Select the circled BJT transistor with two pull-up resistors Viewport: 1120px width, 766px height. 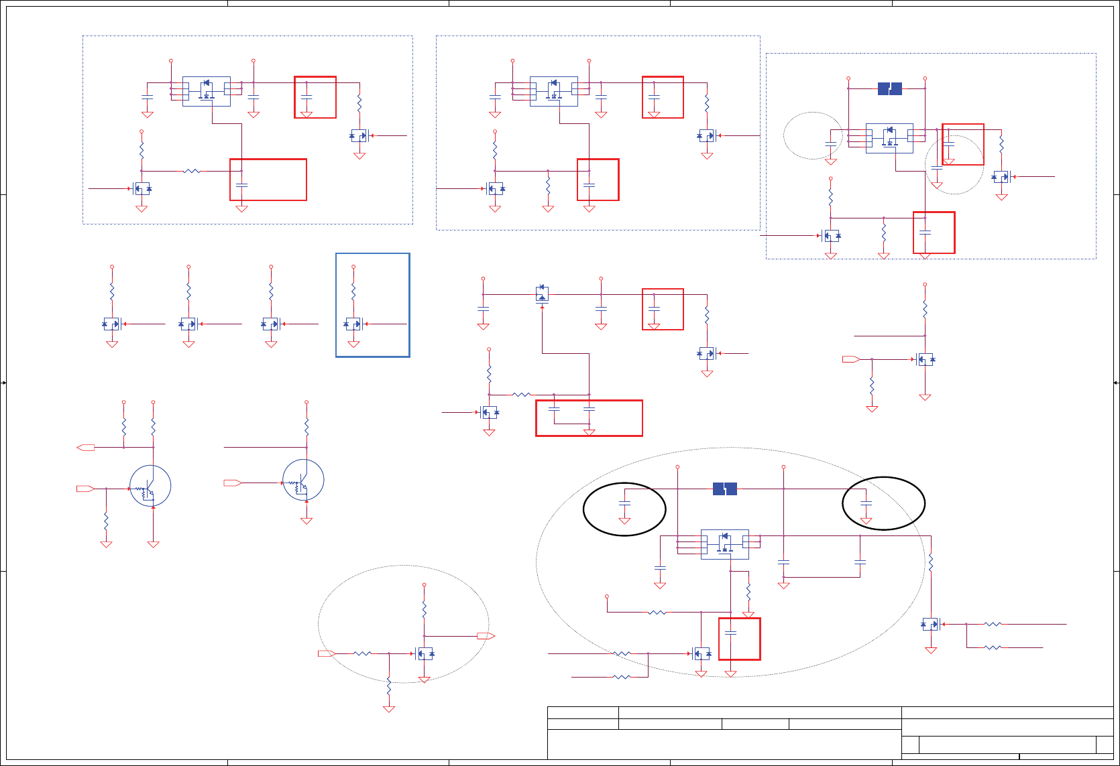(150, 487)
